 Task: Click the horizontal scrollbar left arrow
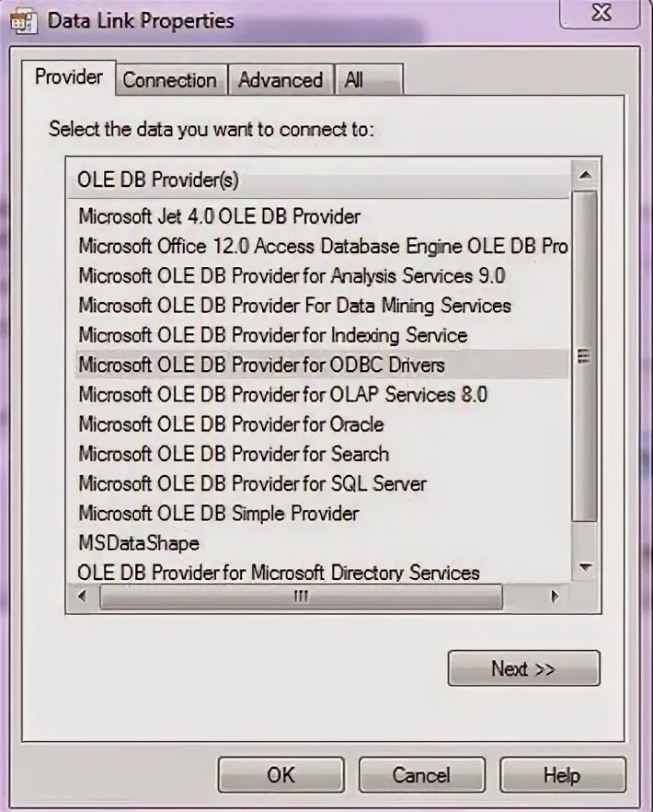pos(82,597)
